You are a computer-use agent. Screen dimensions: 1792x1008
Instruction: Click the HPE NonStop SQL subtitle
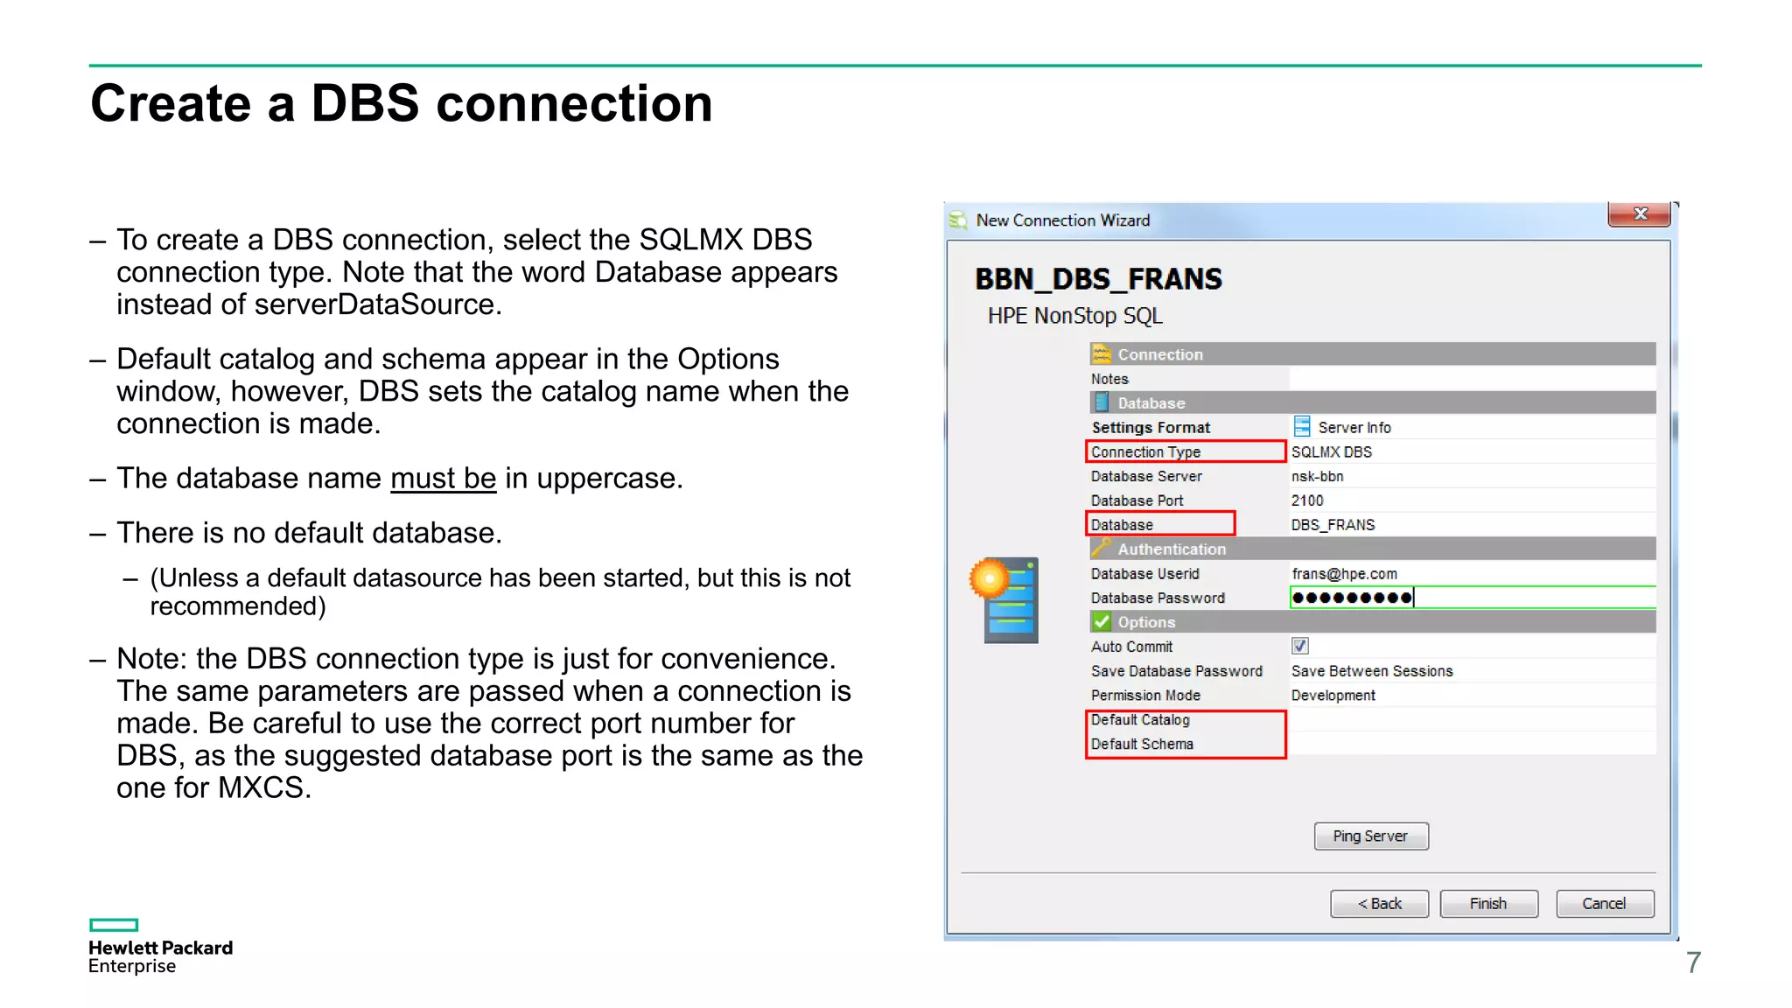pos(1074,316)
